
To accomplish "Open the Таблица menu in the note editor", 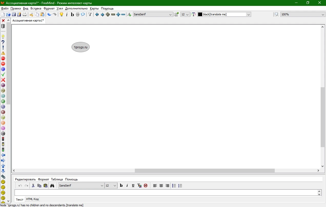I will [57, 179].
